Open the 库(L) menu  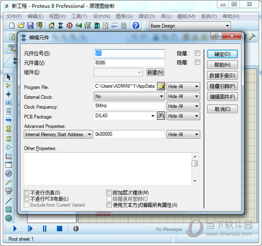(x=166, y=16)
